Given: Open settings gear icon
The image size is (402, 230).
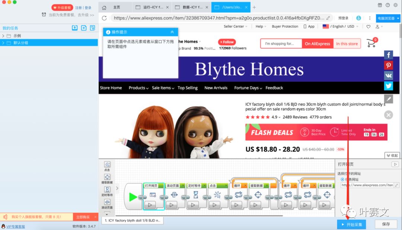Looking at the screenshot, I should [396, 5].
